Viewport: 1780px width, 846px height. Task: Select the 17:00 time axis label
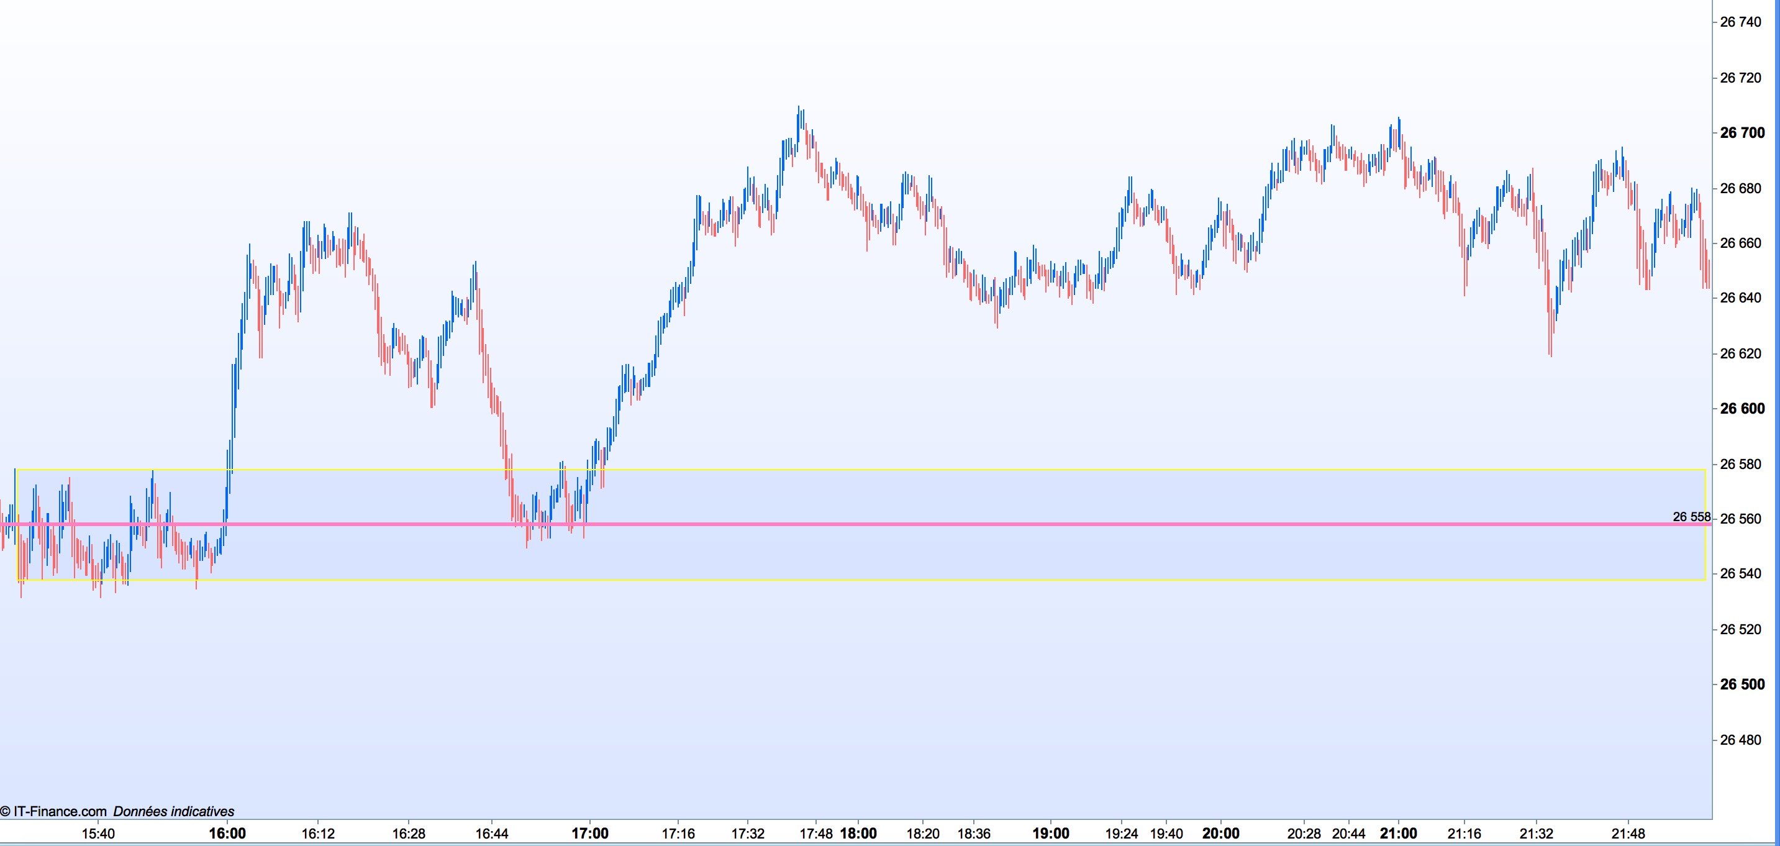point(590,834)
